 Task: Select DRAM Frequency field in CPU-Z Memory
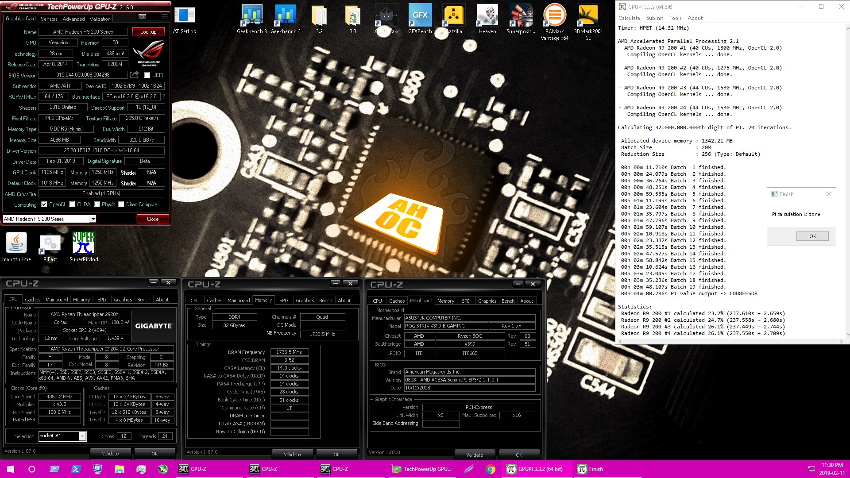pyautogui.click(x=289, y=352)
